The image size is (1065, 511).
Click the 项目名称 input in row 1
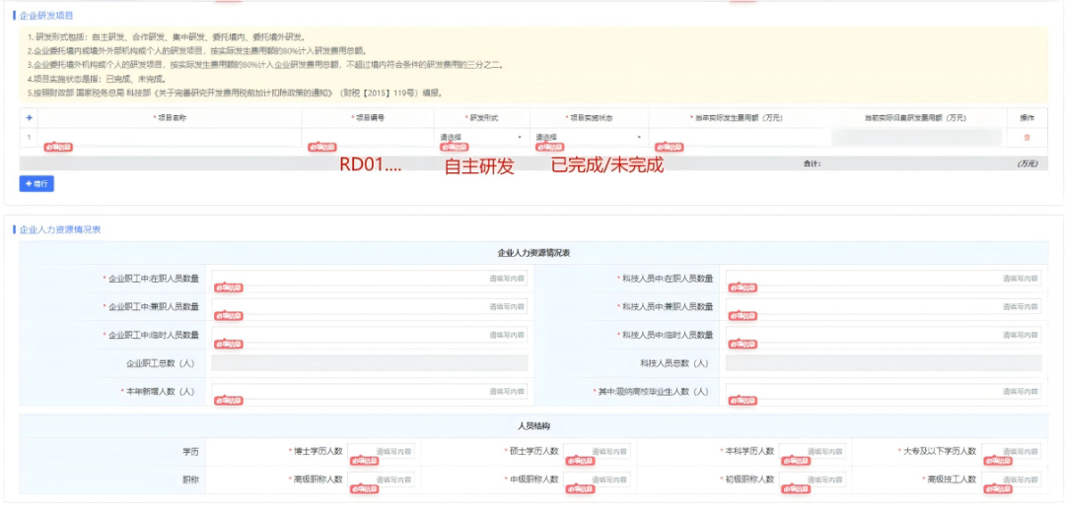pos(170,137)
